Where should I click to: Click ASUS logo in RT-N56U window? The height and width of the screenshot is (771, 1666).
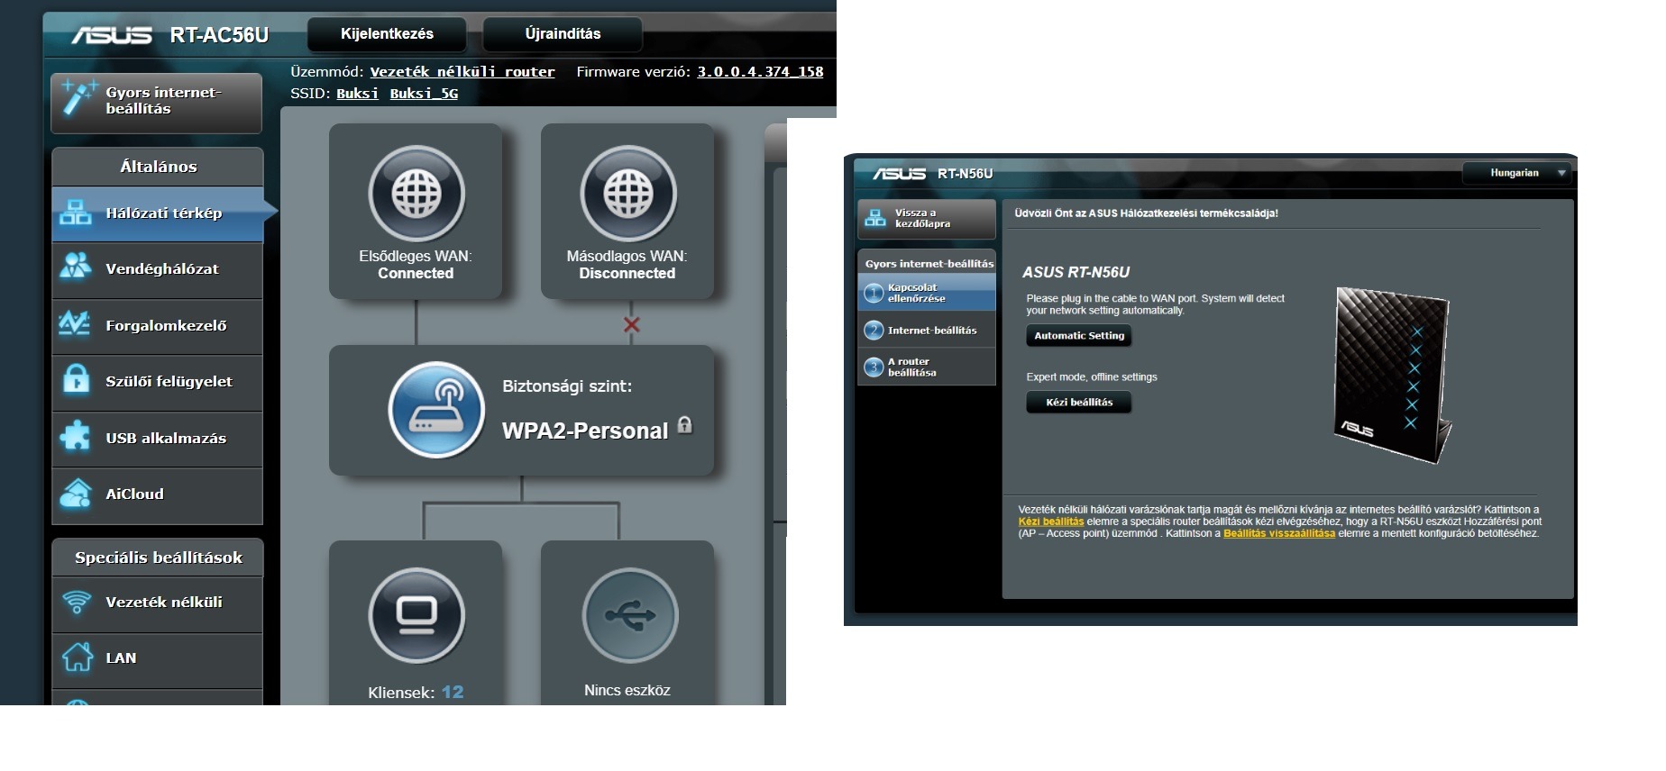coord(899,173)
